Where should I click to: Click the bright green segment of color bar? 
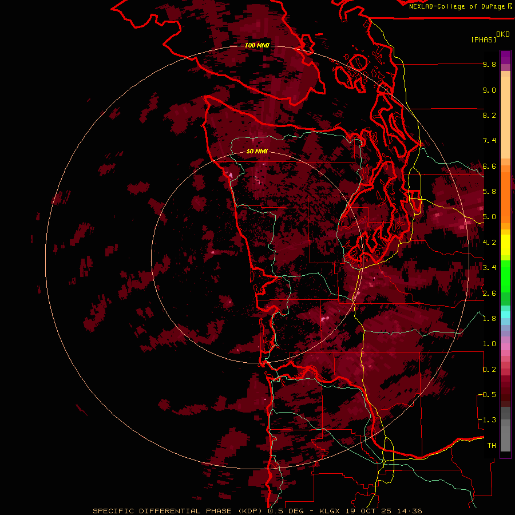[x=505, y=276]
